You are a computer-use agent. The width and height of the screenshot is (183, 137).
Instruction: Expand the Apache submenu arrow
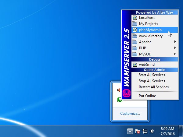pyautogui.click(x=175, y=42)
